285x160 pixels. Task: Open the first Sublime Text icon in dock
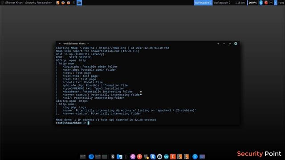click(x=179, y=156)
